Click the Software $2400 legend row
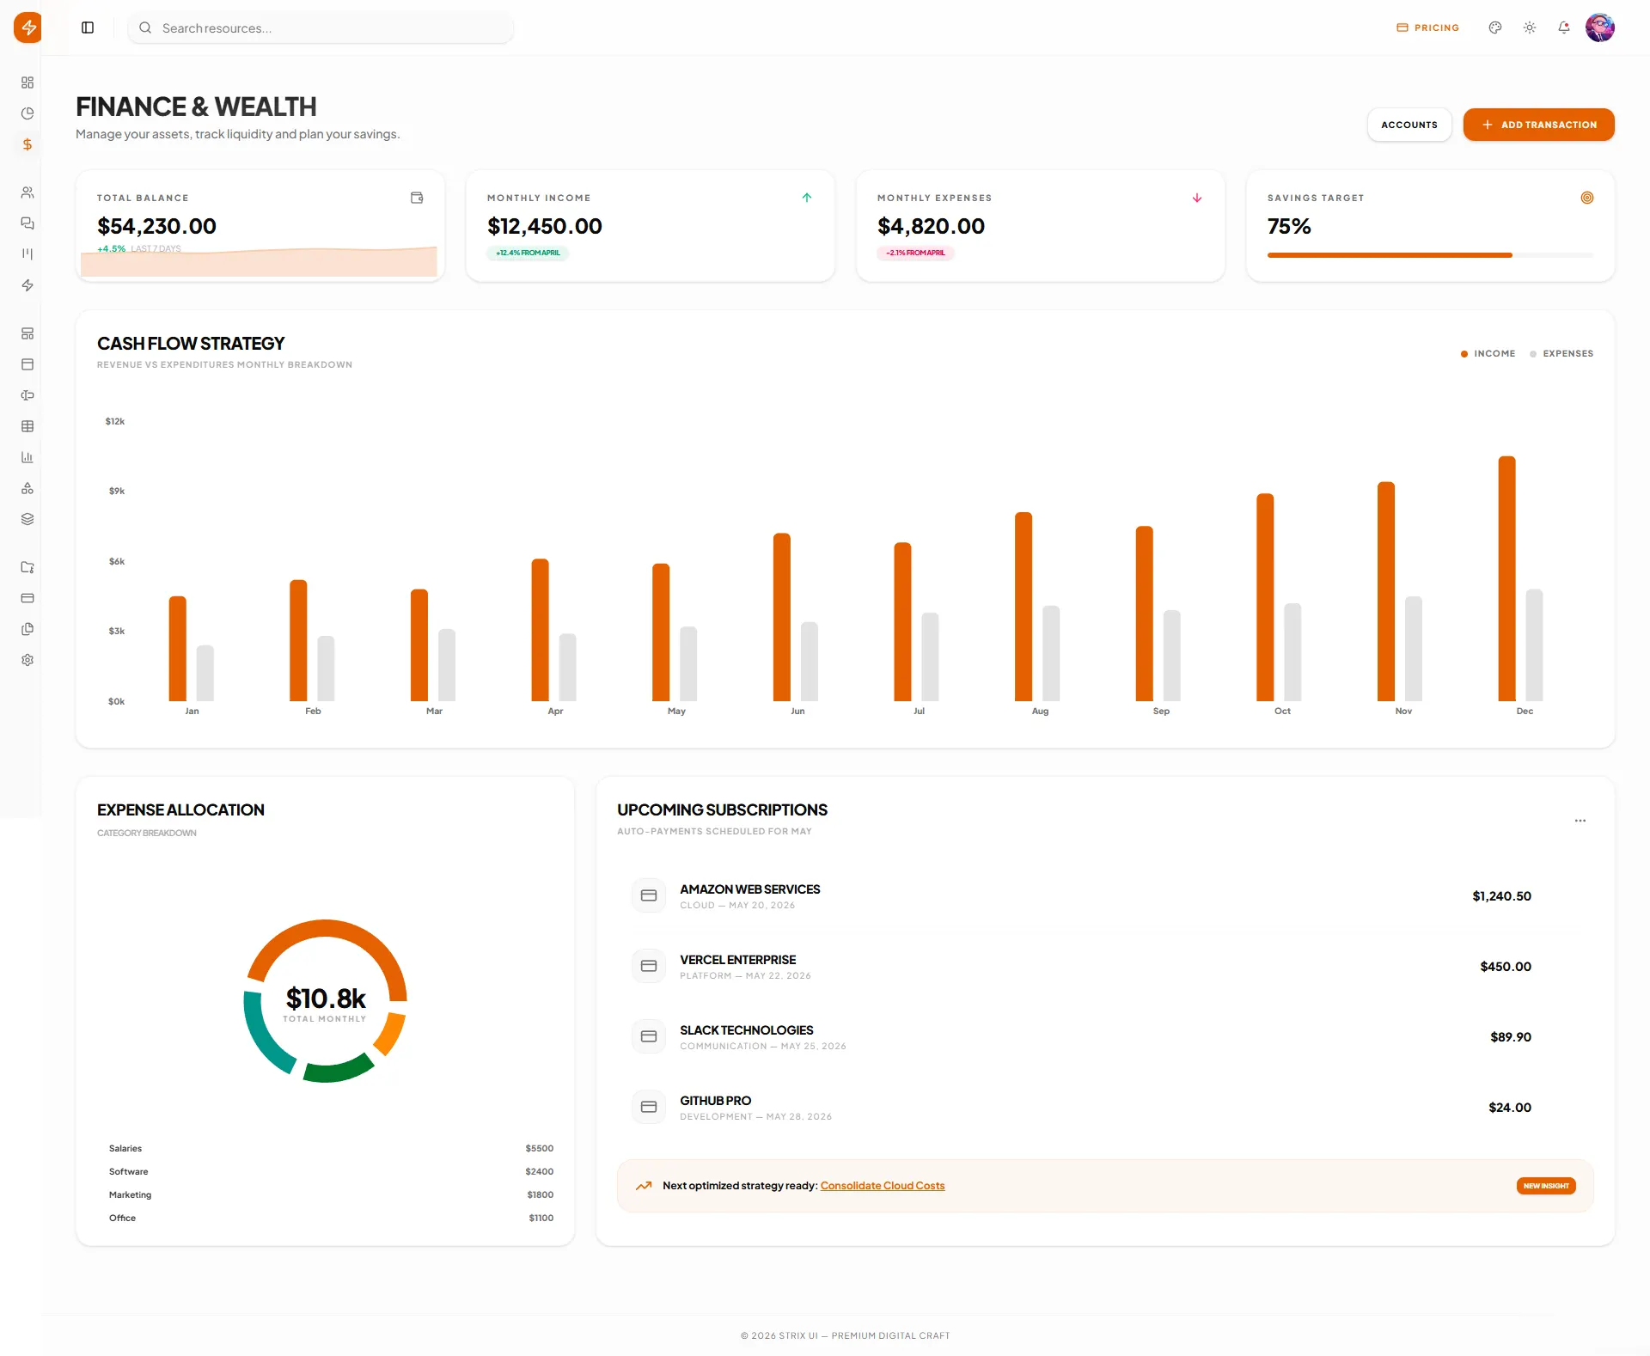 [331, 1171]
